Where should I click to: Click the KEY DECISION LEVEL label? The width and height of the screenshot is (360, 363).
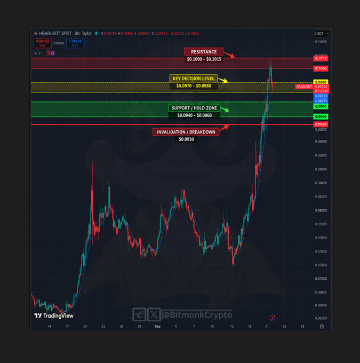[194, 78]
